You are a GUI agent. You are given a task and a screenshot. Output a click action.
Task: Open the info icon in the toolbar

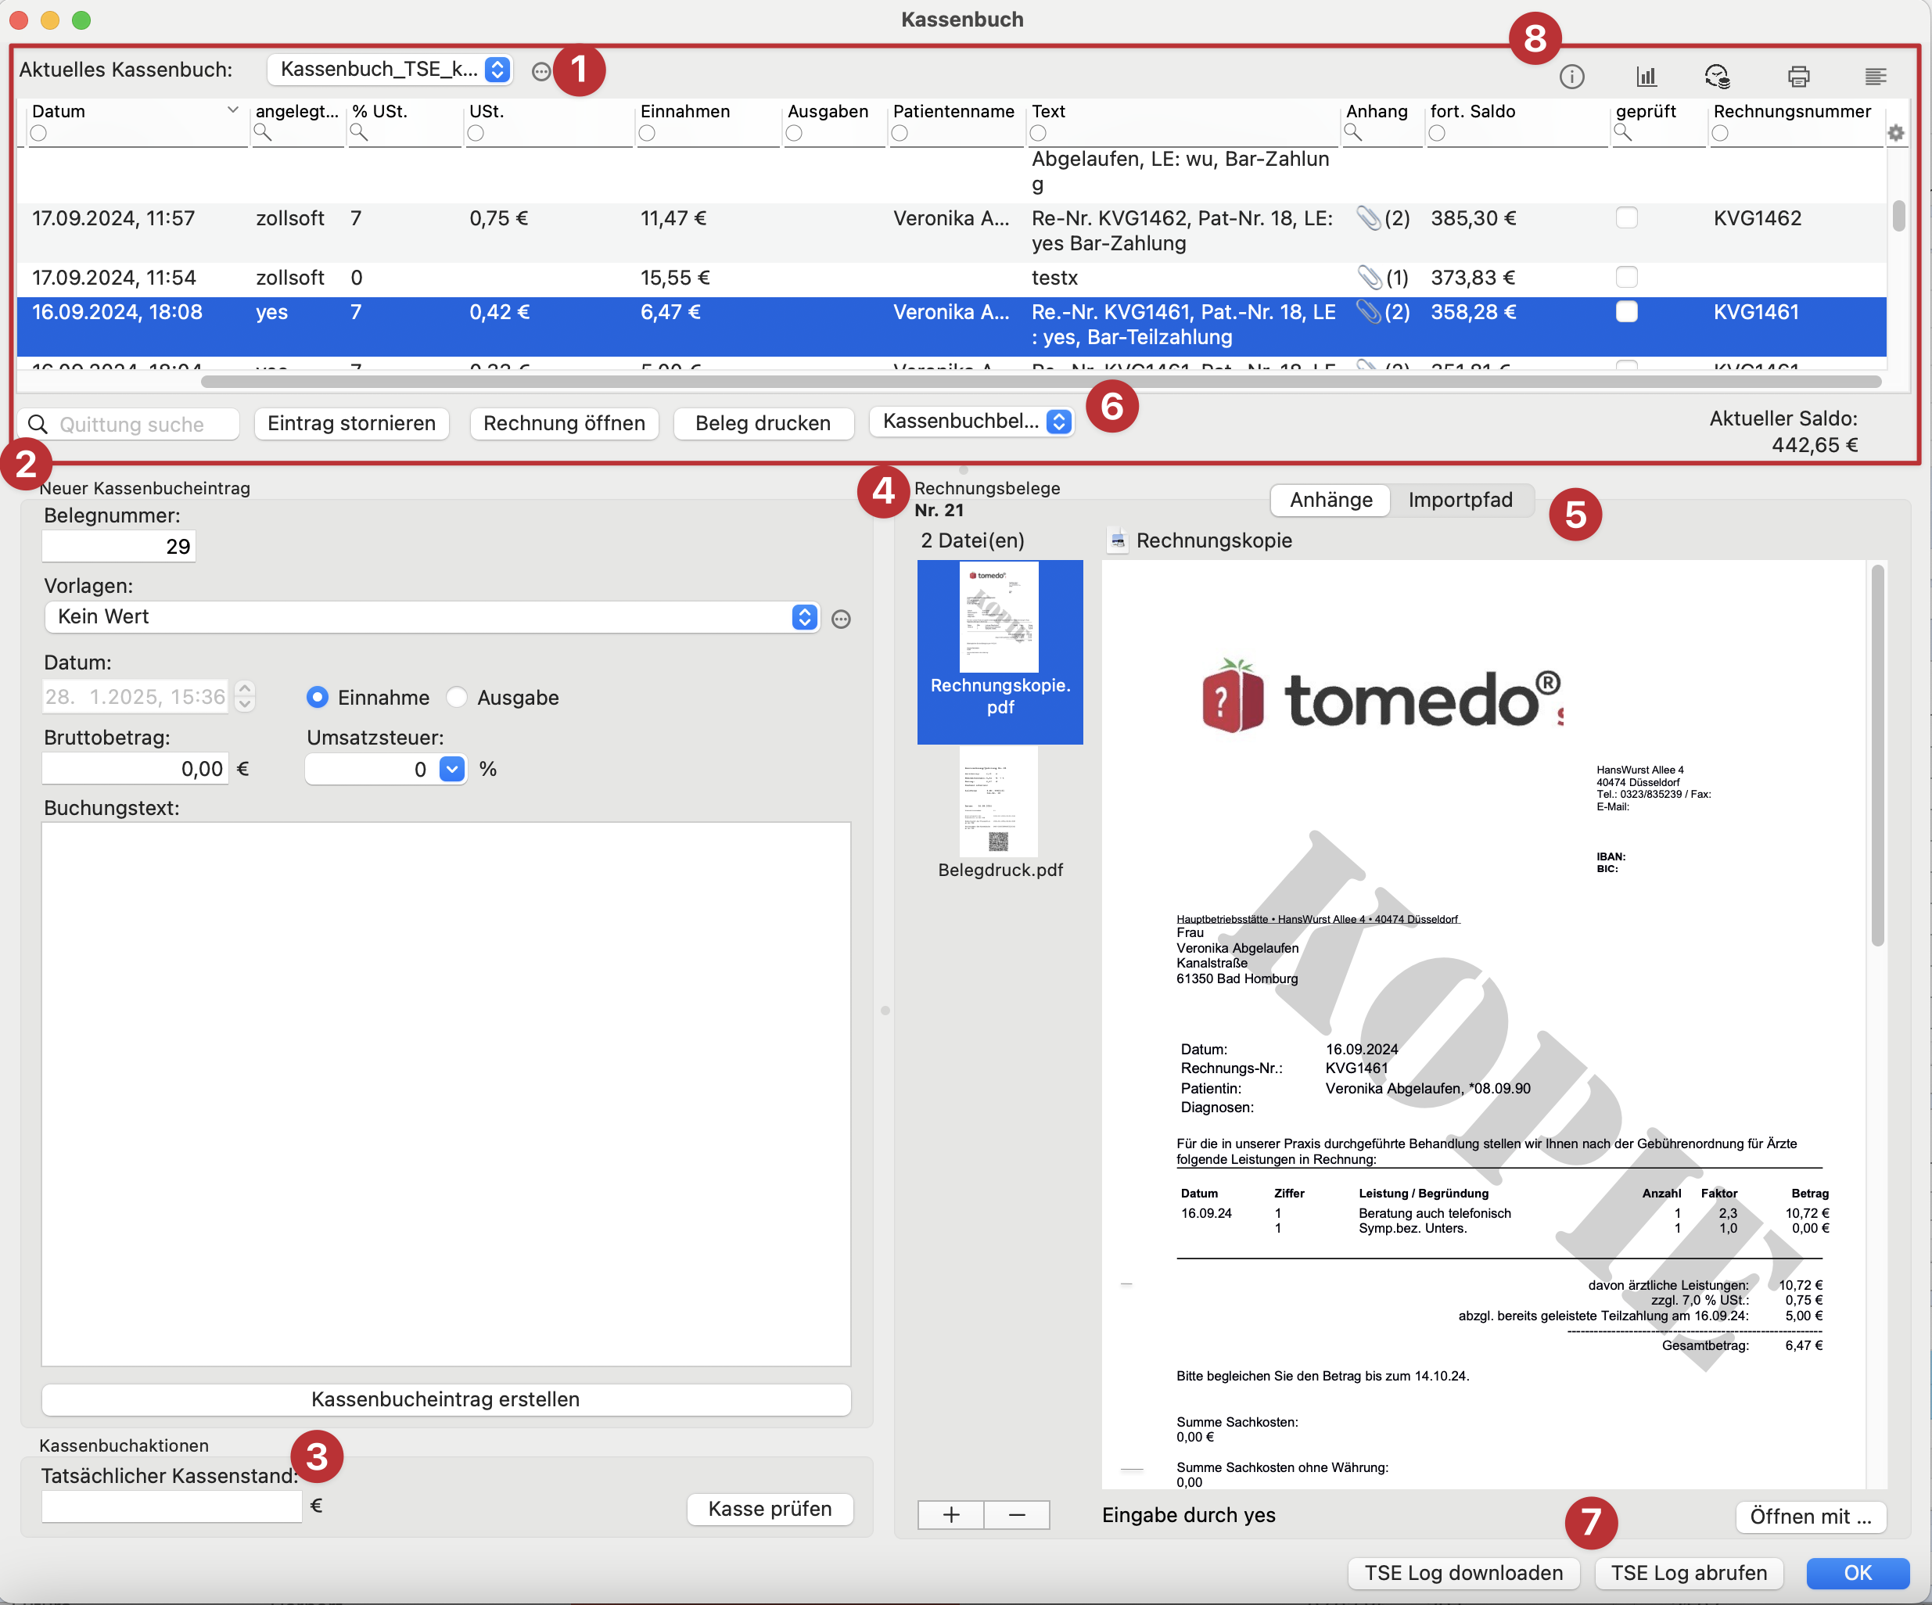coord(1571,77)
